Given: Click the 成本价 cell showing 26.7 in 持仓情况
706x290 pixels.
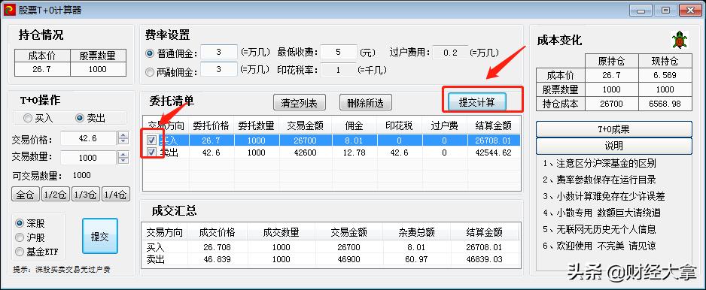Looking at the screenshot, I should click(x=42, y=69).
